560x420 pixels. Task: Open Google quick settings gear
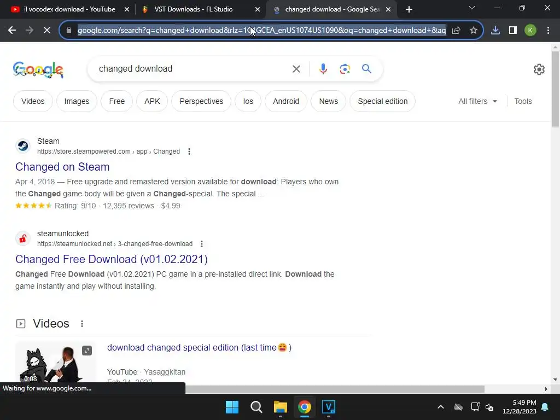click(539, 69)
